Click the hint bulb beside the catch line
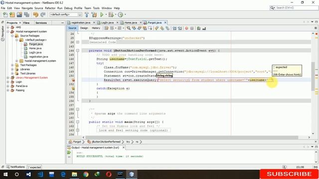This screenshot has width=319, height=179. (73, 89)
